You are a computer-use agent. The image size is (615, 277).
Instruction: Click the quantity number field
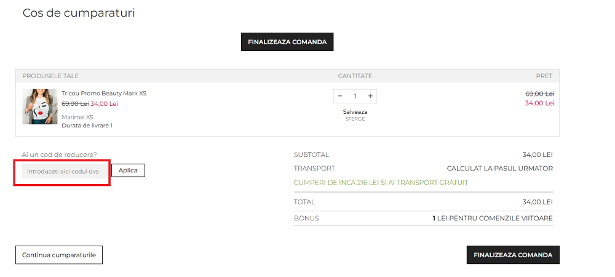point(355,96)
